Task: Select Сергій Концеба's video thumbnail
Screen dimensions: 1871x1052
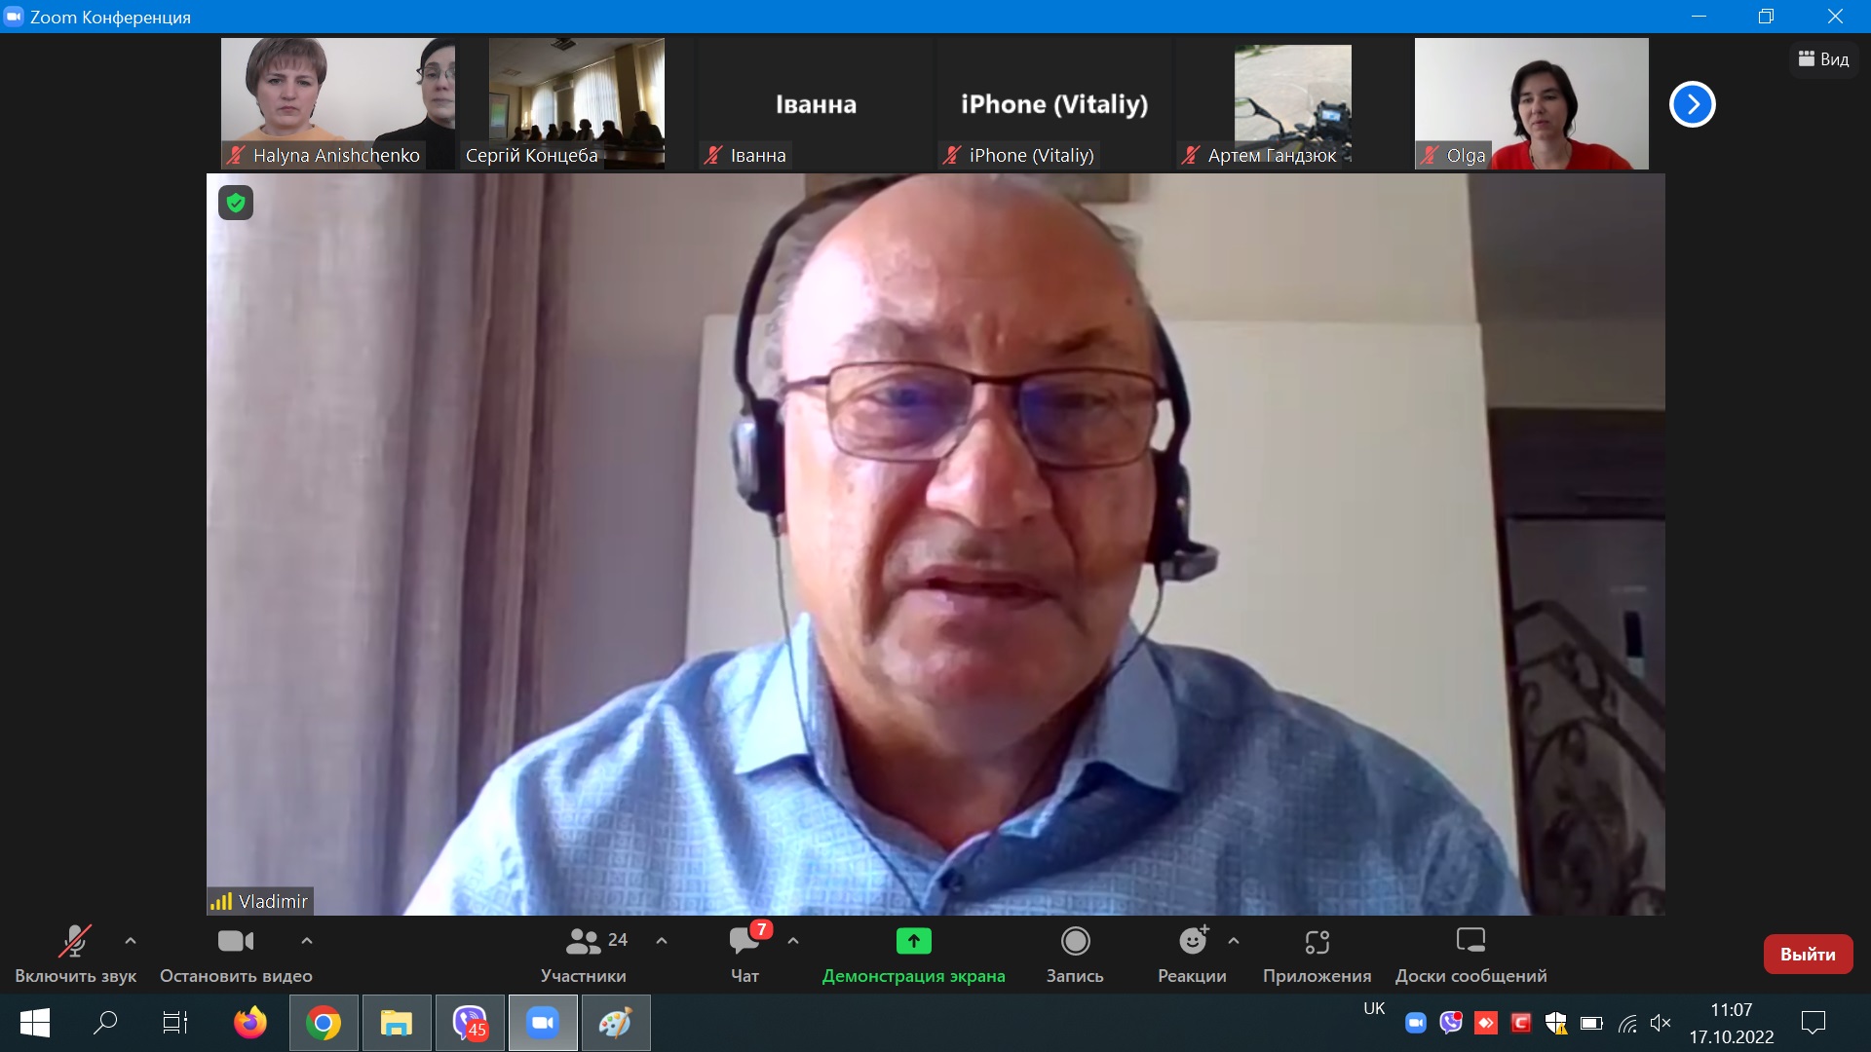Action: 577,103
